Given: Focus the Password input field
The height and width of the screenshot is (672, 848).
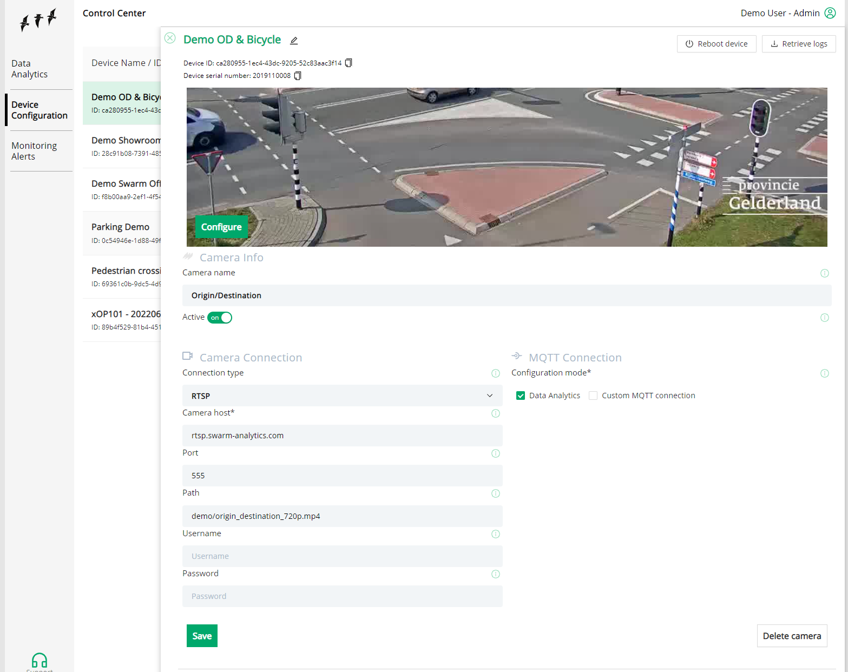Looking at the screenshot, I should coord(343,596).
